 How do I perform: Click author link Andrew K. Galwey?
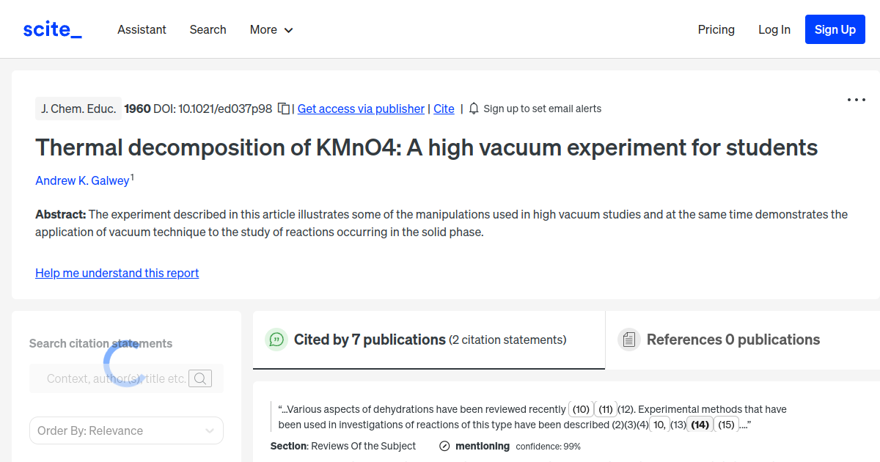pyautogui.click(x=82, y=180)
